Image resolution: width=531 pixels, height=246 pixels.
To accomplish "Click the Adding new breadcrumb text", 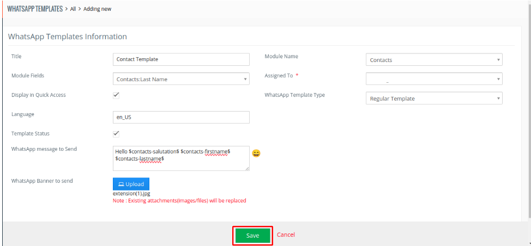I will [x=97, y=9].
